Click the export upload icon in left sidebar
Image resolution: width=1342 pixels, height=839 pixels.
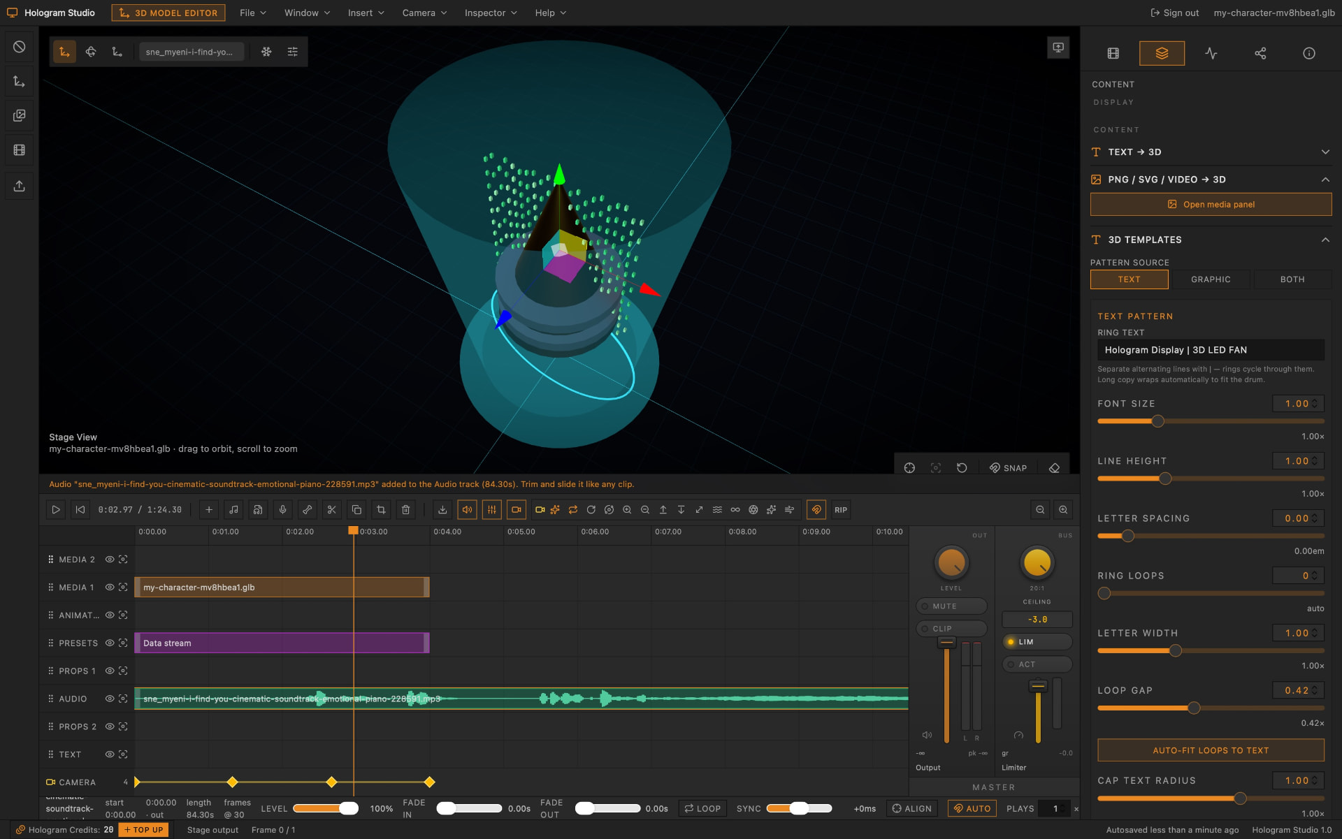pyautogui.click(x=20, y=186)
